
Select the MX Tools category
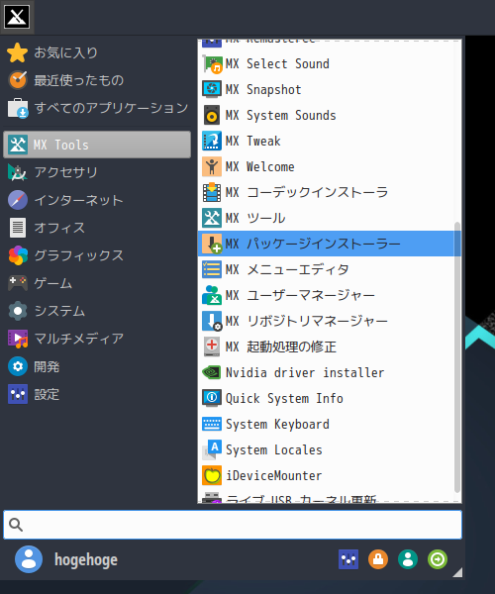(97, 145)
